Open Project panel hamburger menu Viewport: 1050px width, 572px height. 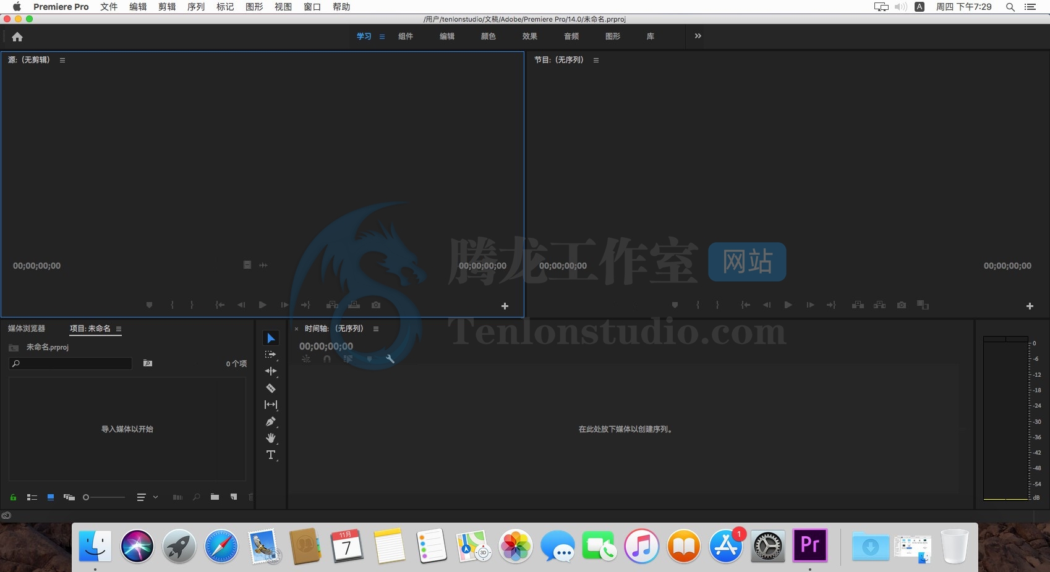click(x=119, y=329)
